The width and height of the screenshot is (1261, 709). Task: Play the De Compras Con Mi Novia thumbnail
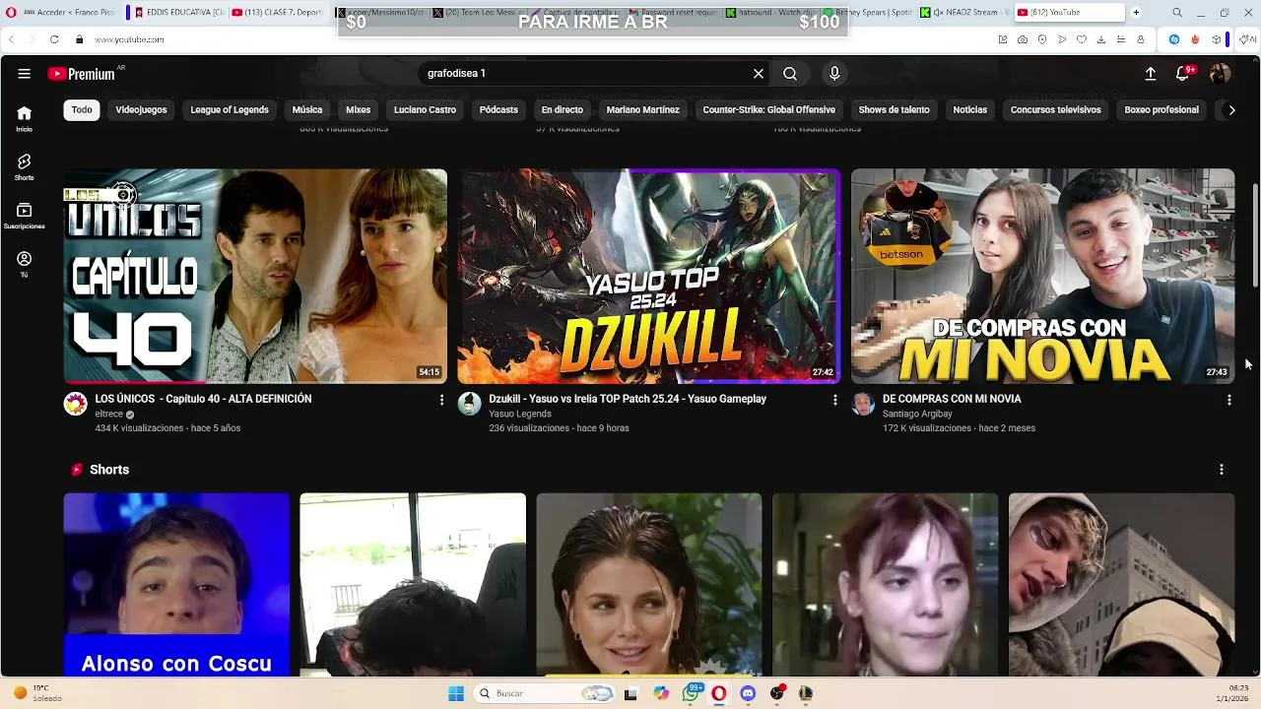click(x=1042, y=276)
